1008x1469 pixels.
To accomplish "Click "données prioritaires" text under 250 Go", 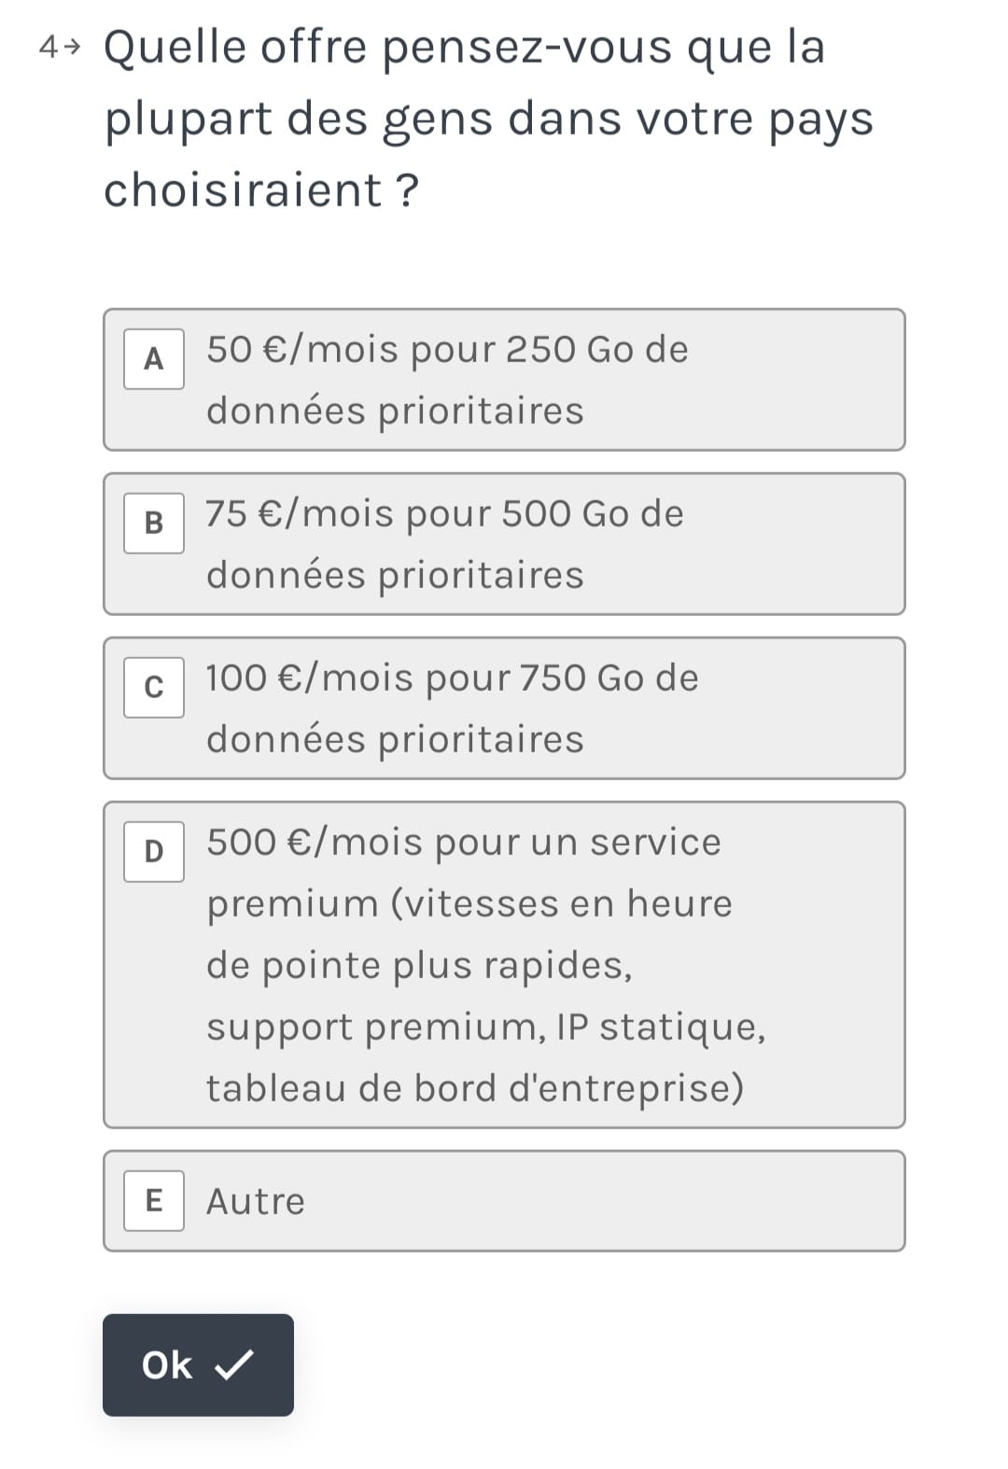I will coord(395,411).
